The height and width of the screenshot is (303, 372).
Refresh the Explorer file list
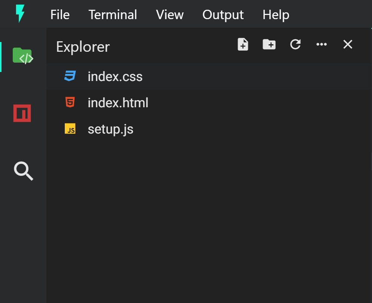tap(295, 44)
